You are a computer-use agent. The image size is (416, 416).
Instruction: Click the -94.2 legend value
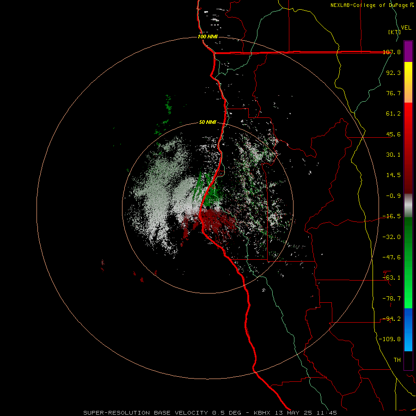(x=392, y=319)
